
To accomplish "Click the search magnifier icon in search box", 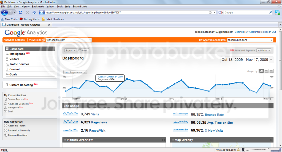I will tap(270, 12).
